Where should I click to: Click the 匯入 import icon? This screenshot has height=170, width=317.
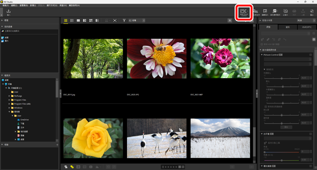[x=8, y=12]
